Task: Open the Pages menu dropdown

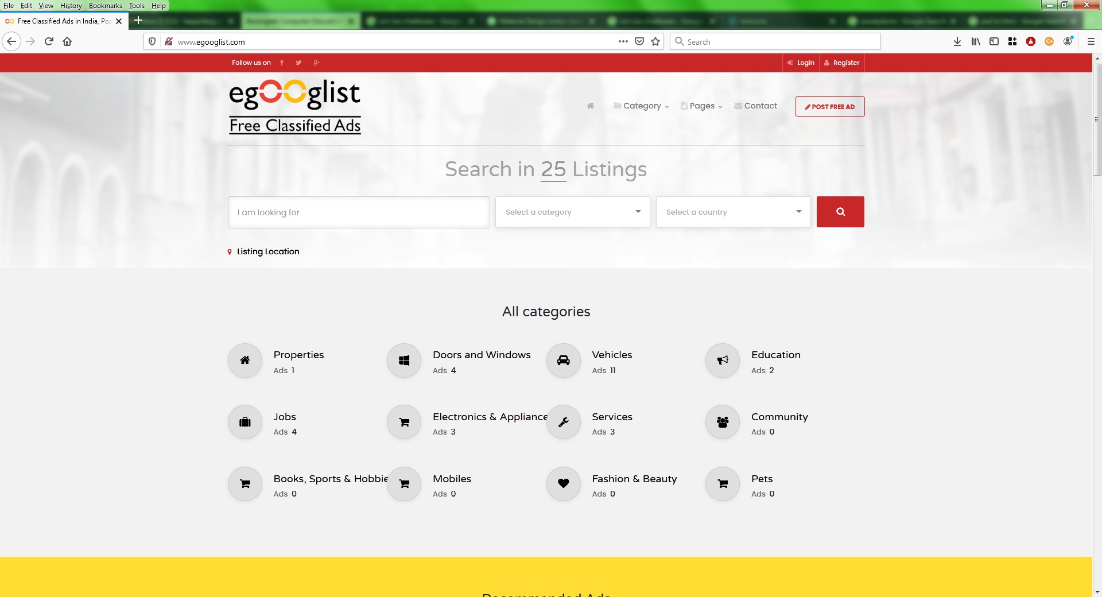Action: click(701, 106)
